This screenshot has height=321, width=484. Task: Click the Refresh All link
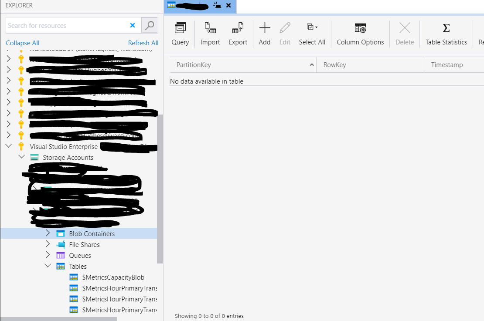coord(143,43)
